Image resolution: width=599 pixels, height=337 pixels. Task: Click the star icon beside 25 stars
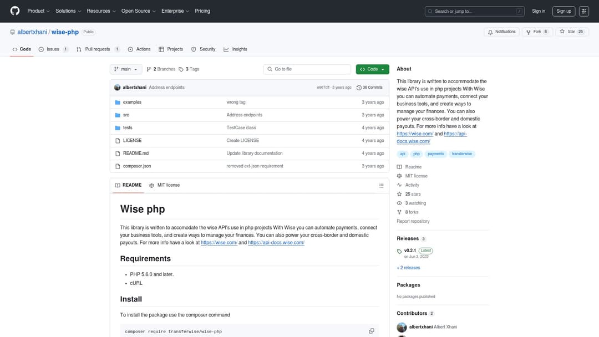tap(399, 194)
